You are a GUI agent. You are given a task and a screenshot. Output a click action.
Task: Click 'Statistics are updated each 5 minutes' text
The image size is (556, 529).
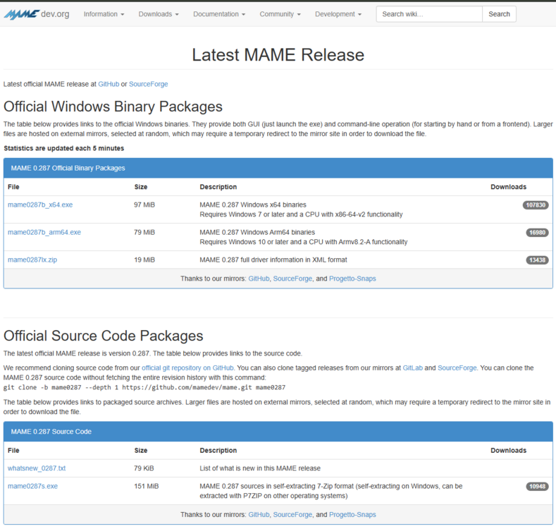(x=64, y=148)
